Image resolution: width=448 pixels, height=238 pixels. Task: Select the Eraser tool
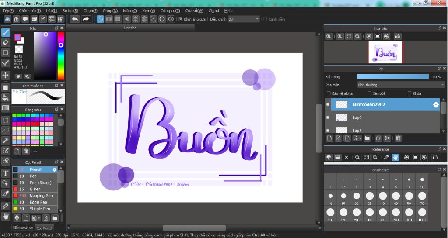(x=5, y=42)
